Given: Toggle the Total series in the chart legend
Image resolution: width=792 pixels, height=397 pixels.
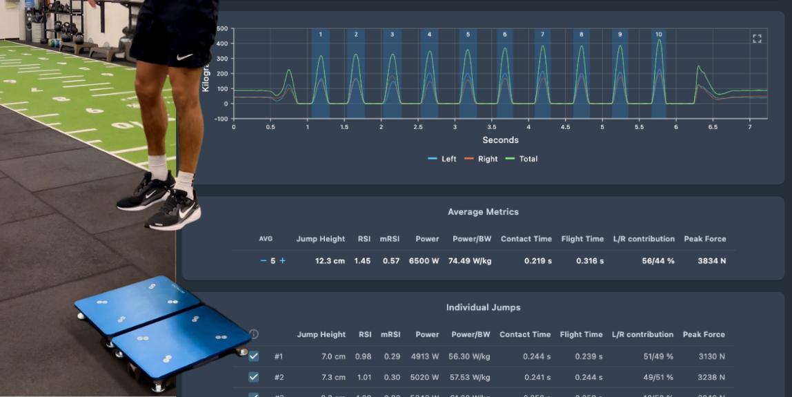Looking at the screenshot, I should point(522,159).
